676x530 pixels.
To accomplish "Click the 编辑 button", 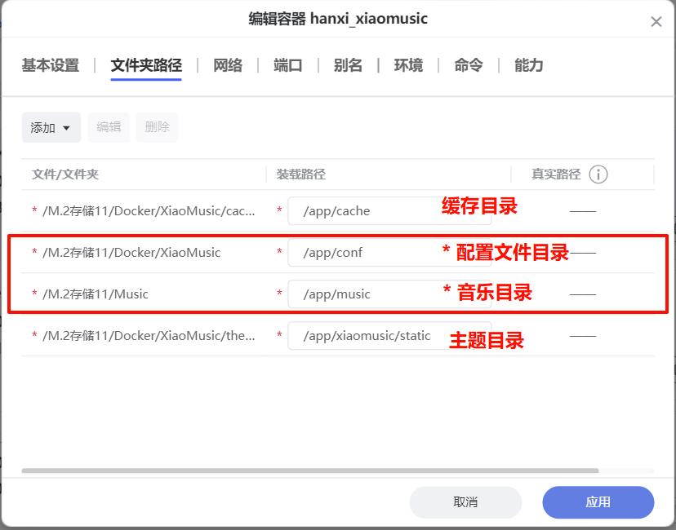I will [x=109, y=127].
